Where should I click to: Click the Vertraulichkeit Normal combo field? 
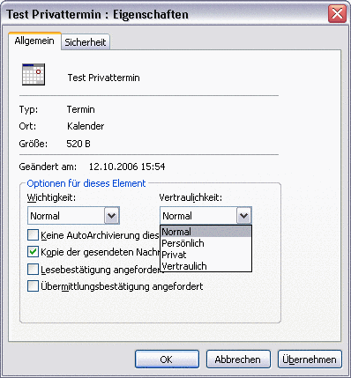(205, 216)
